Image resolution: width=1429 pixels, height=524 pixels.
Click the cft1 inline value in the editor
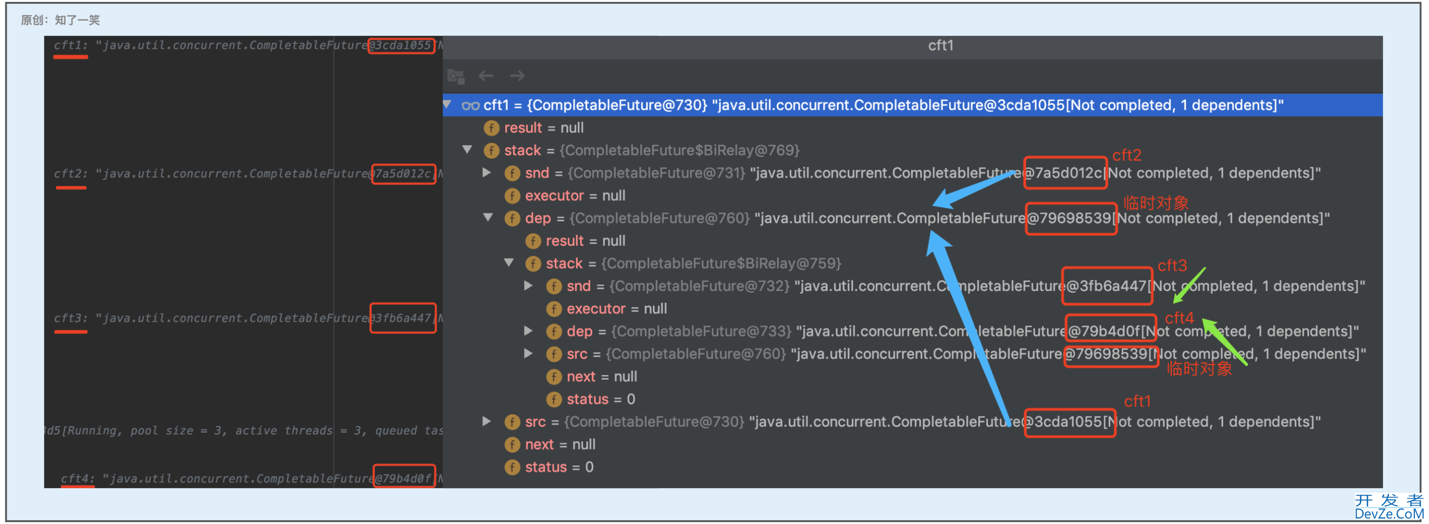coord(248,45)
